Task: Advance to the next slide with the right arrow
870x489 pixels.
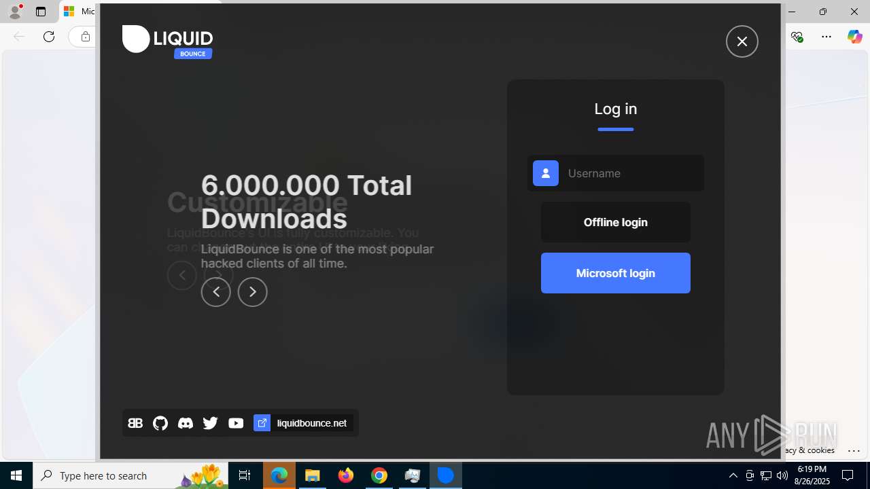Action: pos(252,292)
